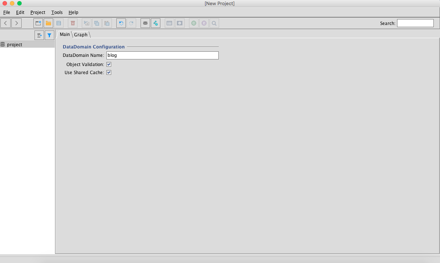The image size is (440, 263).
Task: Save project with the floppy disk icon
Action: click(59, 23)
